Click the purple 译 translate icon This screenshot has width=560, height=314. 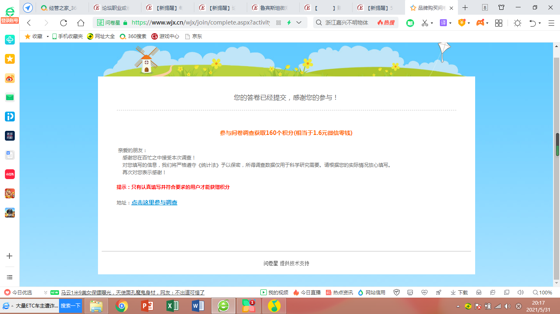443,23
